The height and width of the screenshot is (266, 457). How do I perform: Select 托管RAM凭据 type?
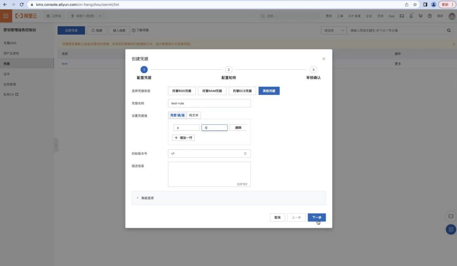212,91
